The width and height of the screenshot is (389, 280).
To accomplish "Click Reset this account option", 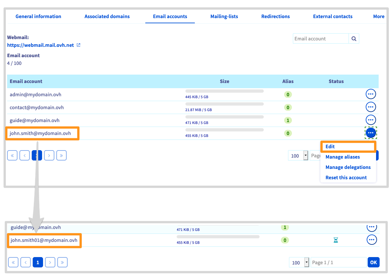I will click(x=346, y=178).
